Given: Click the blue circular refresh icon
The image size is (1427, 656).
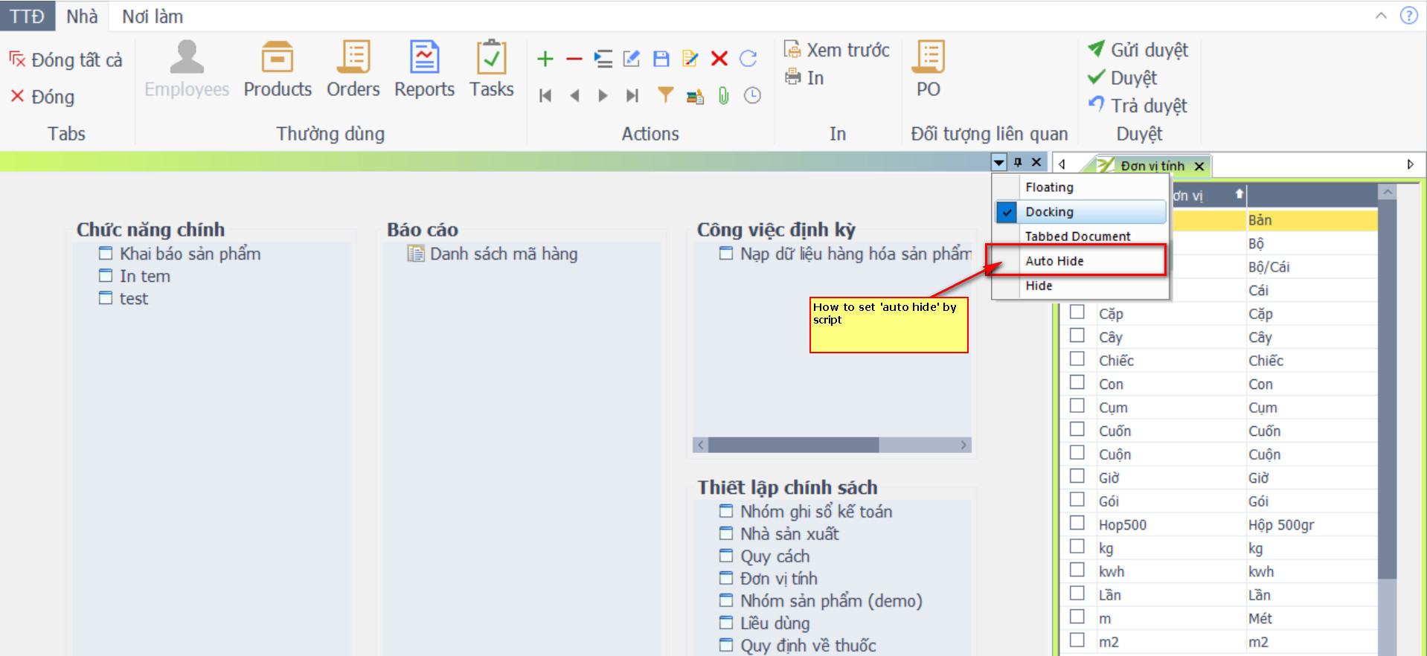Looking at the screenshot, I should 748,59.
